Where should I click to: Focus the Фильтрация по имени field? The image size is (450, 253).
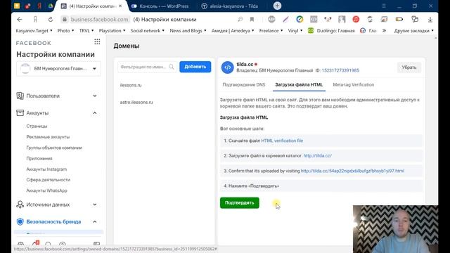[x=147, y=67]
